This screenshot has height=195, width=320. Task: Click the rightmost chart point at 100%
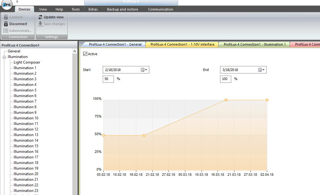(x=267, y=100)
